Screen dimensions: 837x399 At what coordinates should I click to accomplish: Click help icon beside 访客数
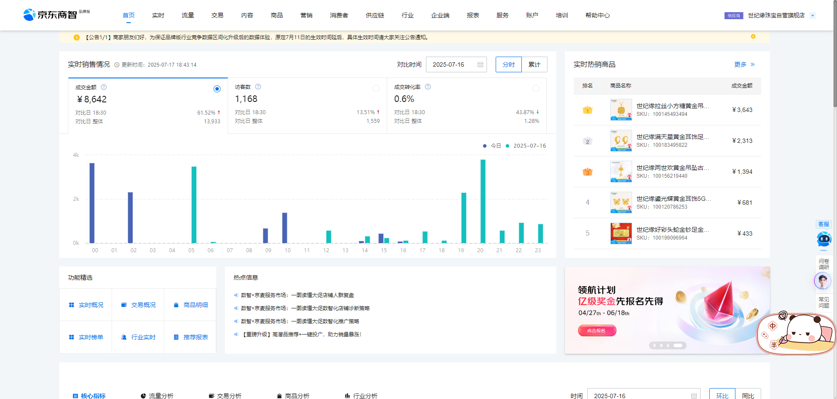coord(258,87)
